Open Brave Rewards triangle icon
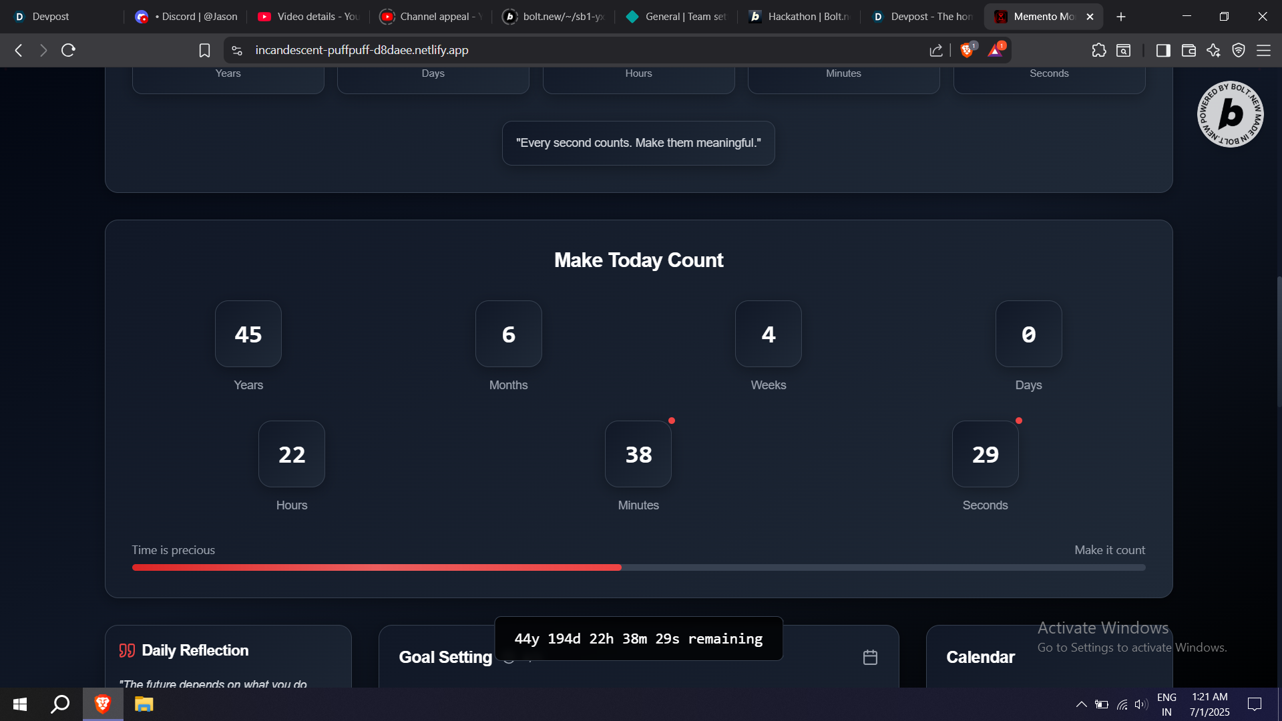 pyautogui.click(x=995, y=50)
